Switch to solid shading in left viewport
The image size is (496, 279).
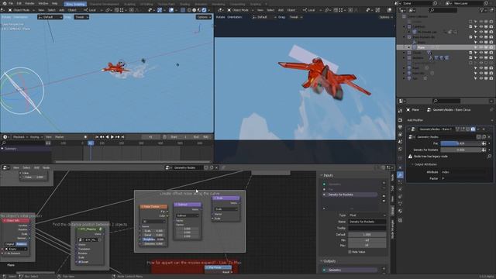tap(195, 10)
